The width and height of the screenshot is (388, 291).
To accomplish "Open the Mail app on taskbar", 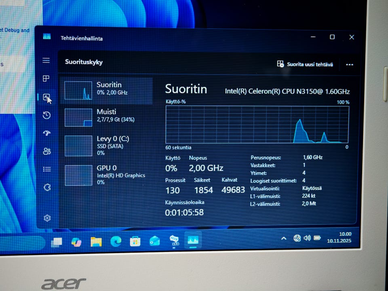I will click(155, 241).
